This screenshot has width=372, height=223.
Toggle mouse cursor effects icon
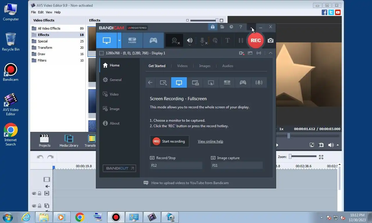coord(215,41)
